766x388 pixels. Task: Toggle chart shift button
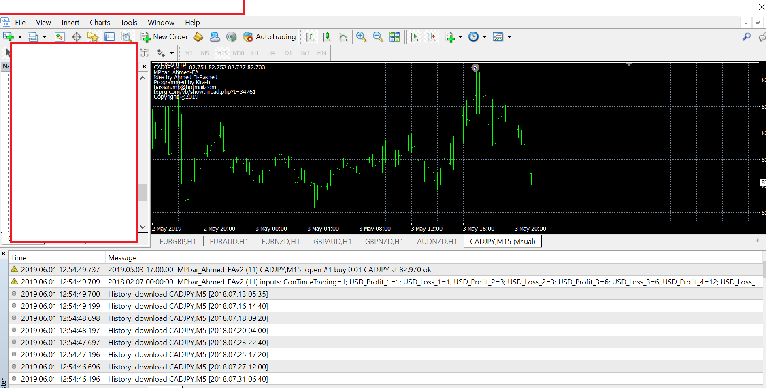click(x=431, y=37)
